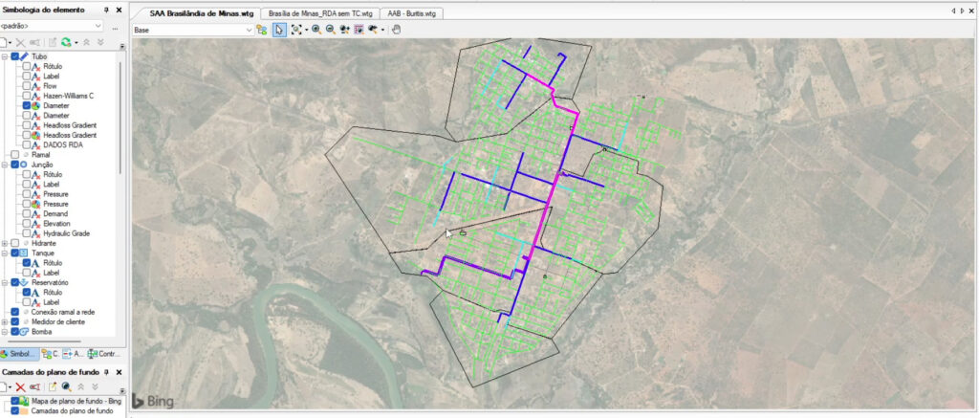The image size is (979, 418).
Task: Open the C... bottom panel tab
Action: click(x=50, y=354)
